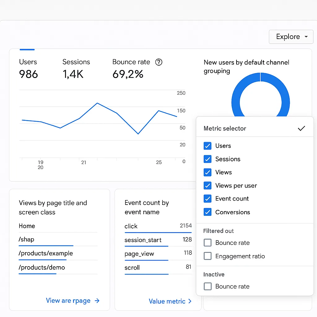Uncheck the Sessions metric checkbox
The height and width of the screenshot is (317, 317).
tap(207, 159)
